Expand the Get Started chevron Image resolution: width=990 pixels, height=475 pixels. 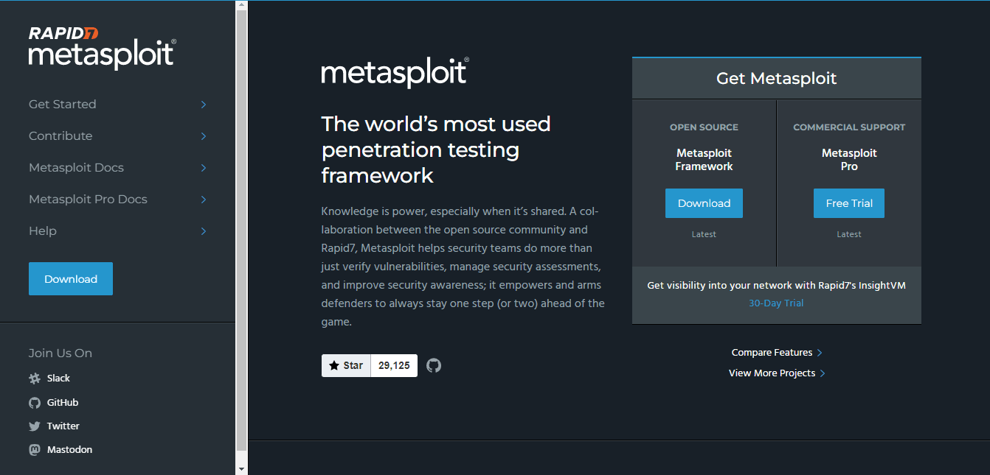204,105
